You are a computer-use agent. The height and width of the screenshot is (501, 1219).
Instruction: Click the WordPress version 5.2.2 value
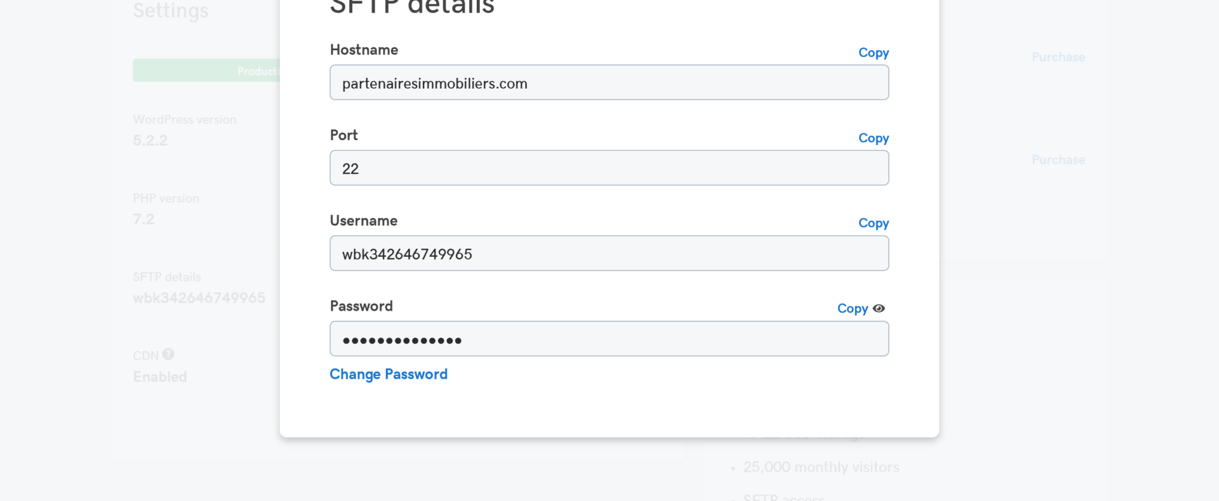[x=150, y=140]
